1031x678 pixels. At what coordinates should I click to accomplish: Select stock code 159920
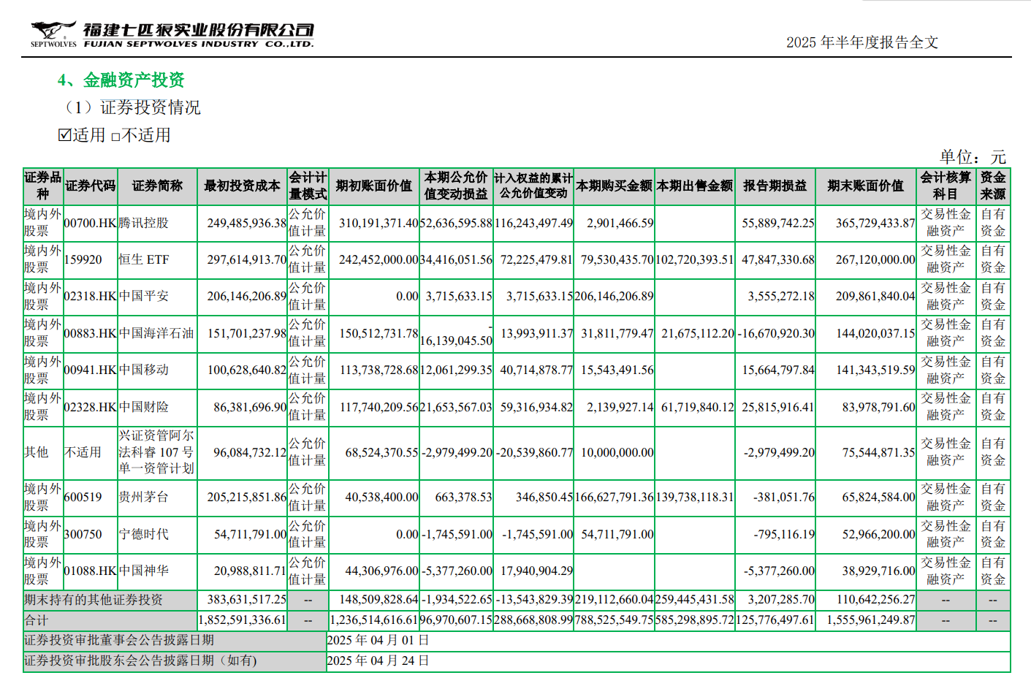(83, 259)
